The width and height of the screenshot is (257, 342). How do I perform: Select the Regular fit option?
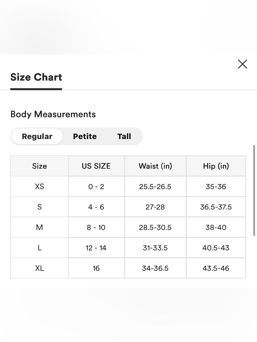(37, 136)
